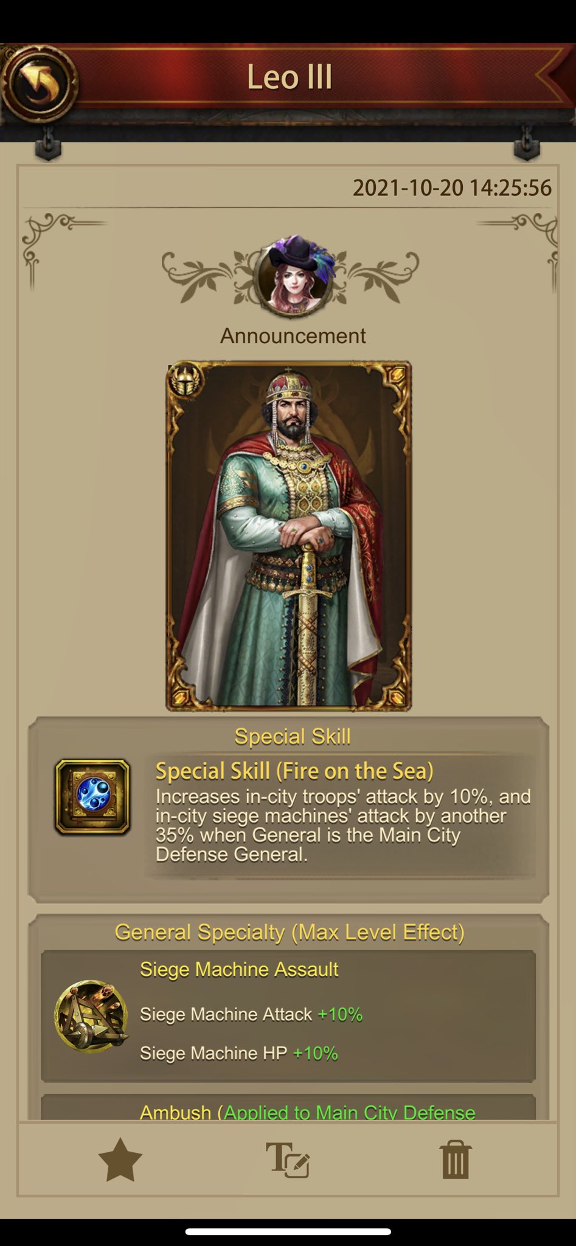Mark this mail with the star icon
The width and height of the screenshot is (576, 1246).
click(120, 1160)
